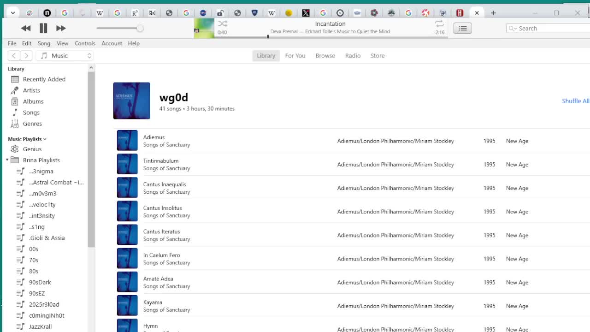590x332 pixels.
Task: Open Artists in sidebar
Action: click(31, 90)
